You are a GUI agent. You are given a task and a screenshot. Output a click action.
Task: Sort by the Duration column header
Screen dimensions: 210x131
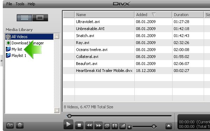coord(188,15)
